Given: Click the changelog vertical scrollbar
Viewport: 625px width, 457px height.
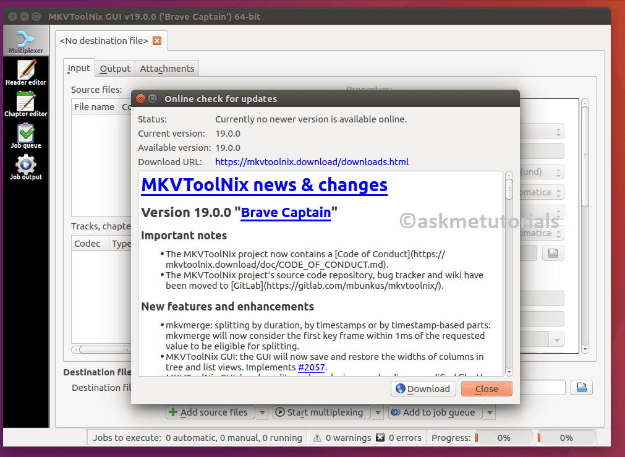Looking at the screenshot, I should pos(509,273).
